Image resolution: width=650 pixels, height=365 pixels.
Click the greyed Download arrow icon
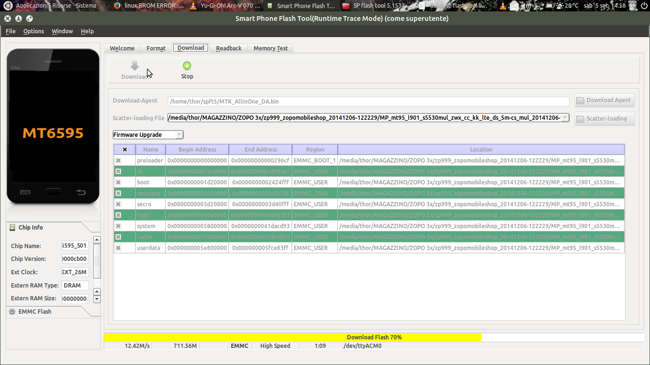(x=135, y=66)
